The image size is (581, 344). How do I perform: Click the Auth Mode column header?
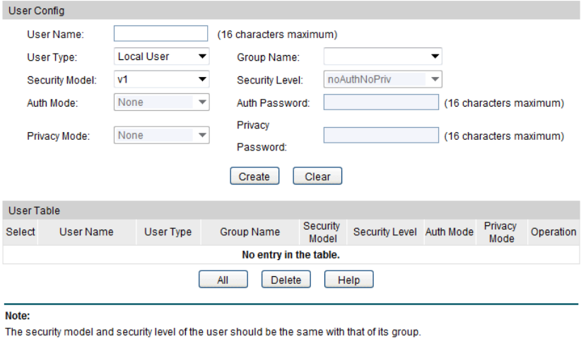pyautogui.click(x=450, y=232)
